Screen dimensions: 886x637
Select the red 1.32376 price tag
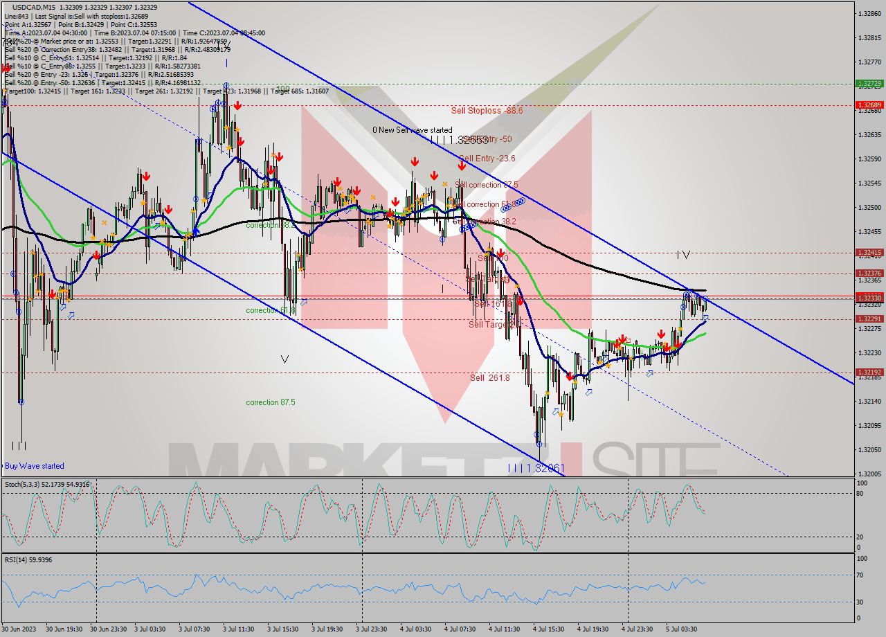[x=869, y=273]
